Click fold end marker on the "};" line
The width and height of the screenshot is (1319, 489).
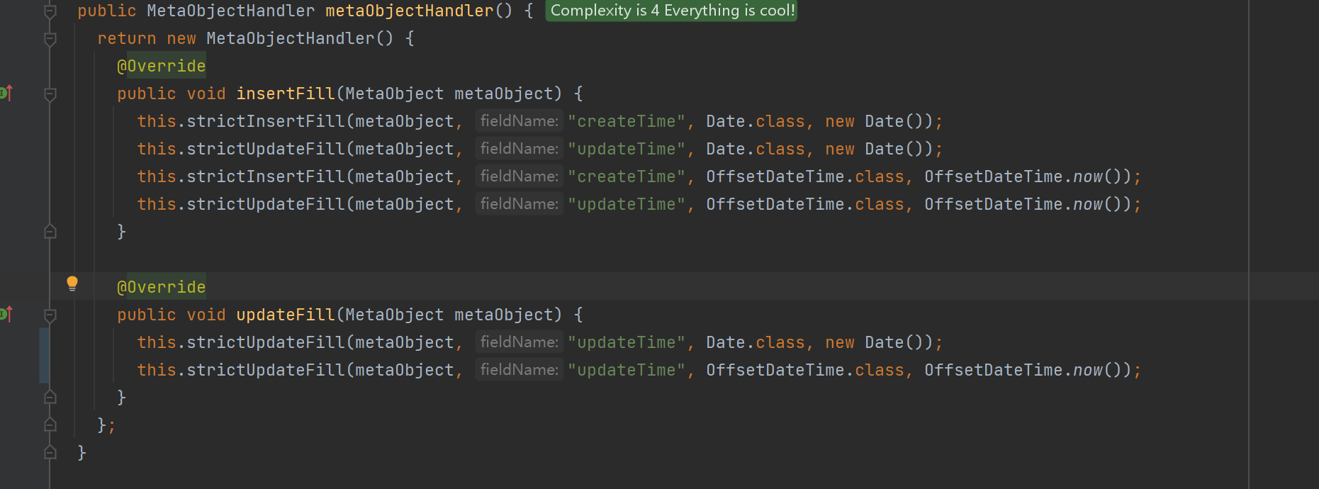coord(50,425)
